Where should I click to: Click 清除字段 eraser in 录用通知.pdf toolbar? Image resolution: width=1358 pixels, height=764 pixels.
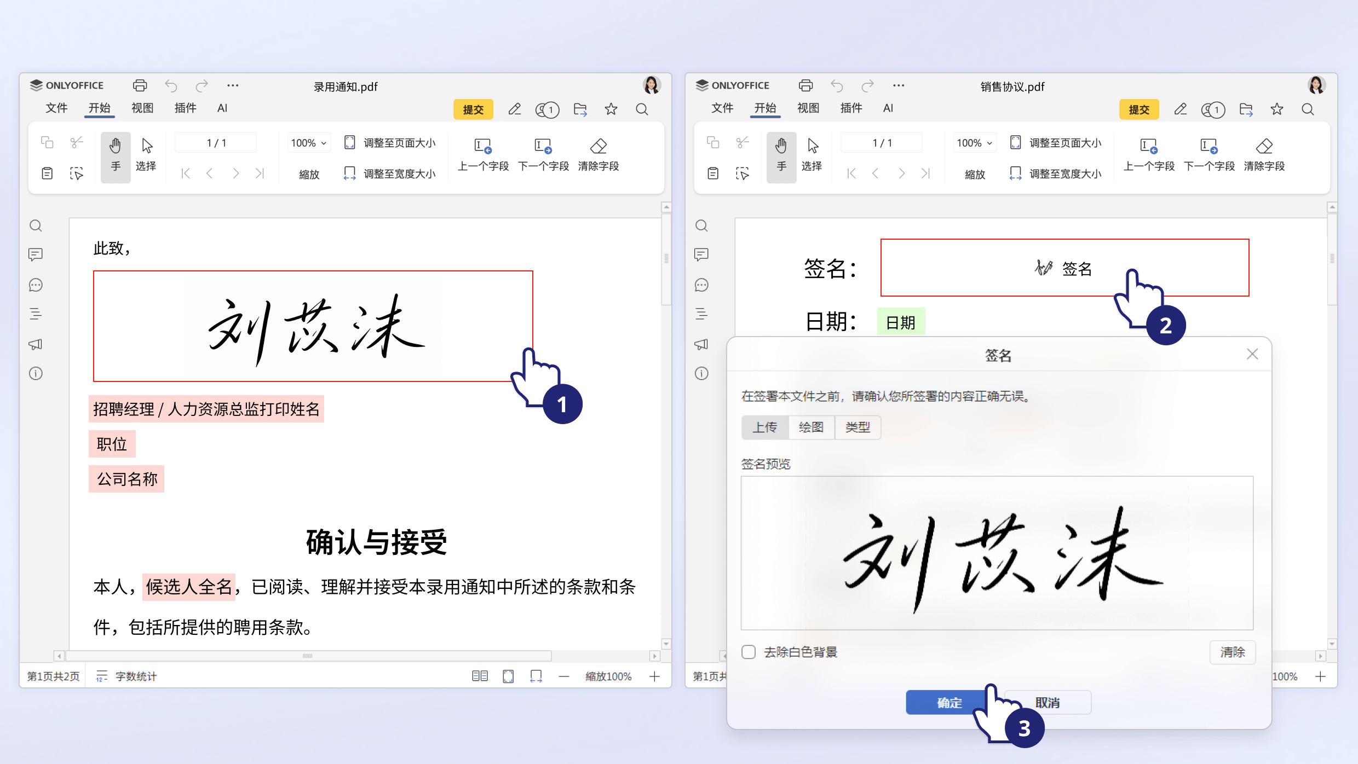(x=599, y=155)
